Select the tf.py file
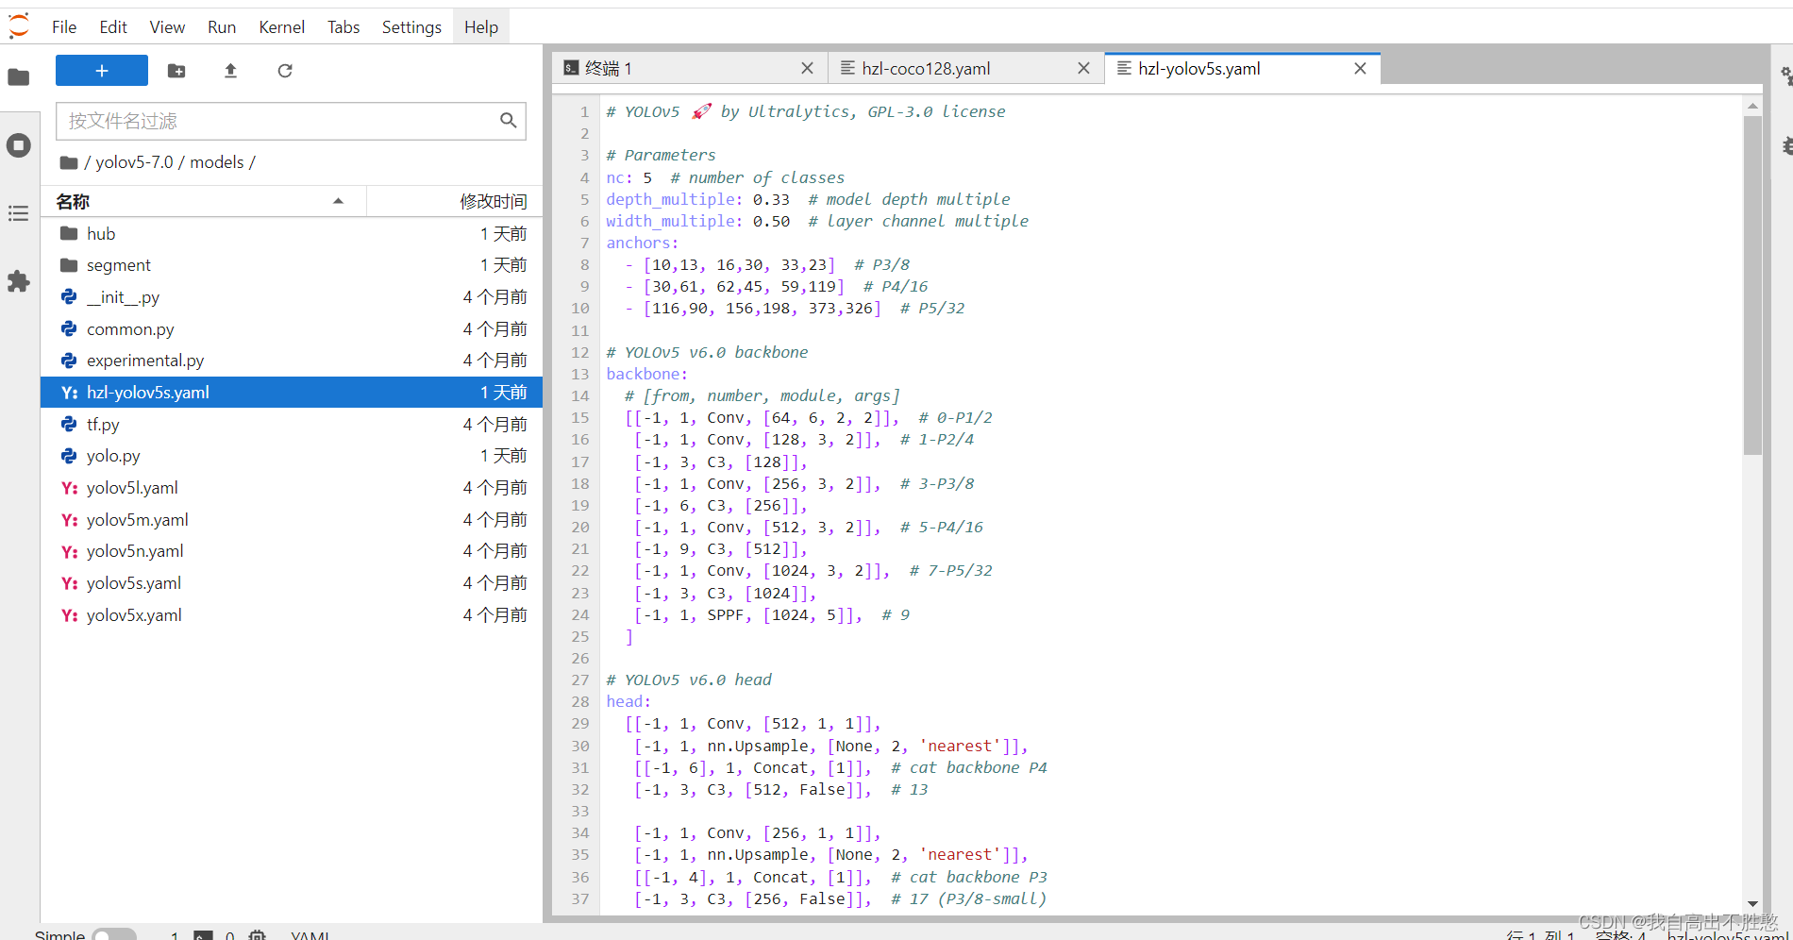 [x=292, y=425]
